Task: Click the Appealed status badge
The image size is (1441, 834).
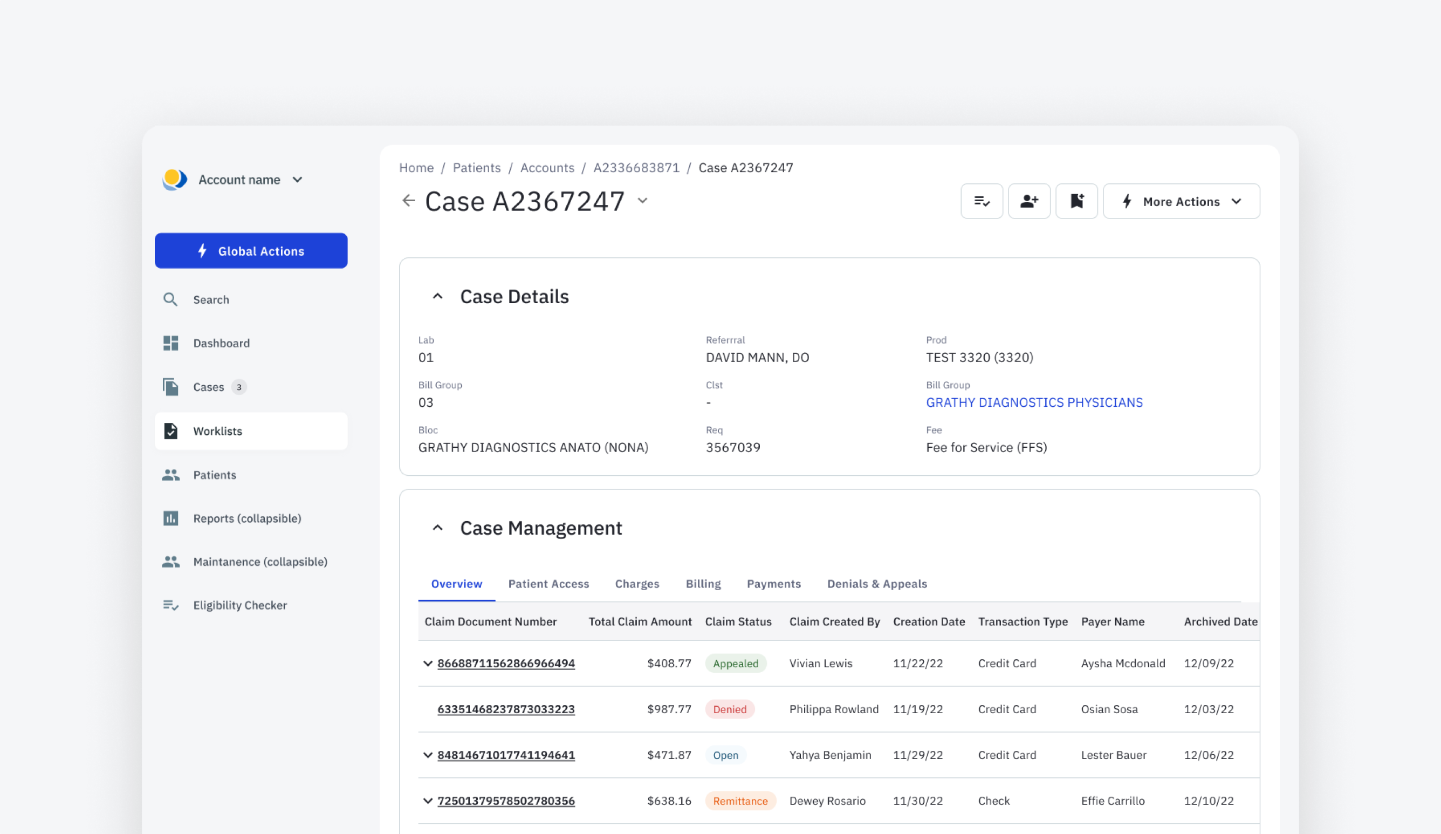Action: point(736,663)
